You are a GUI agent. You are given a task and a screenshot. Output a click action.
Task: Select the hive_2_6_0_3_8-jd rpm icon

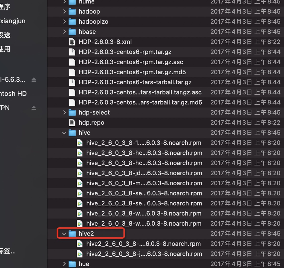(x=80, y=173)
